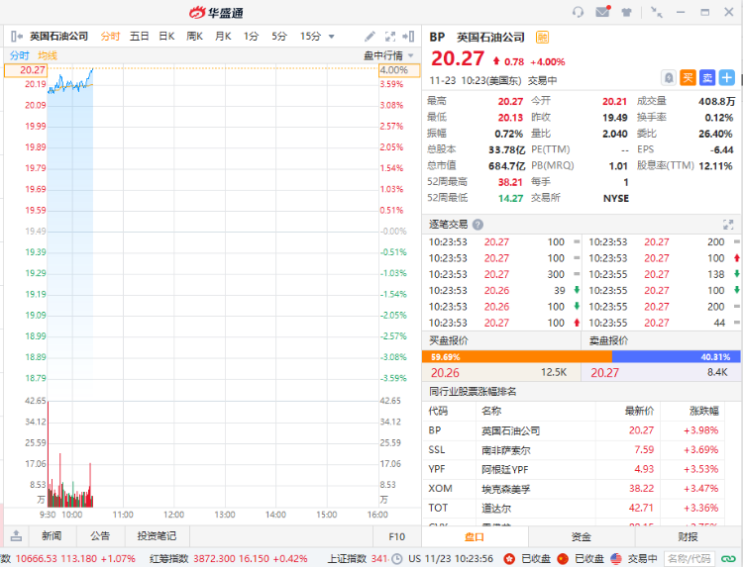Expand the tick-by-tick trades panel

pos(729,225)
